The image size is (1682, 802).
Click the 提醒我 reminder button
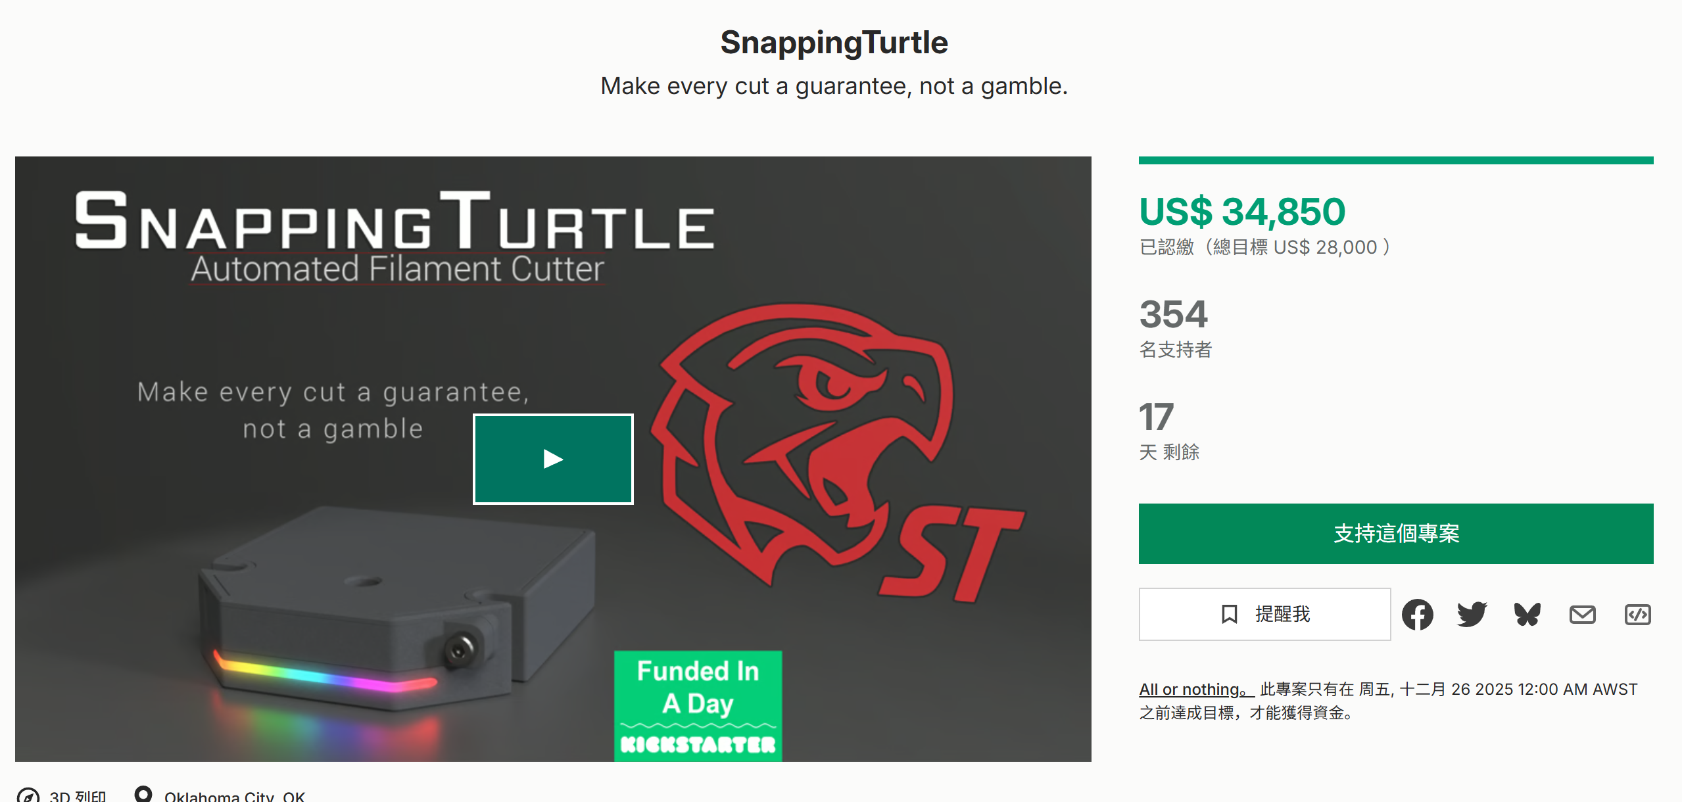pyautogui.click(x=1264, y=614)
